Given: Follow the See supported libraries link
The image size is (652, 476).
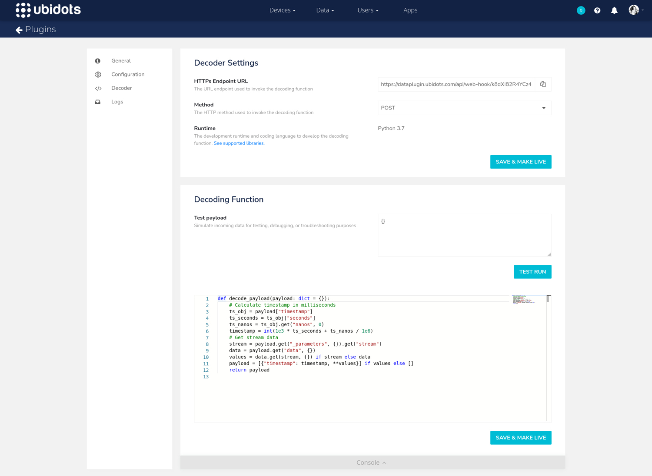Looking at the screenshot, I should click(x=239, y=143).
